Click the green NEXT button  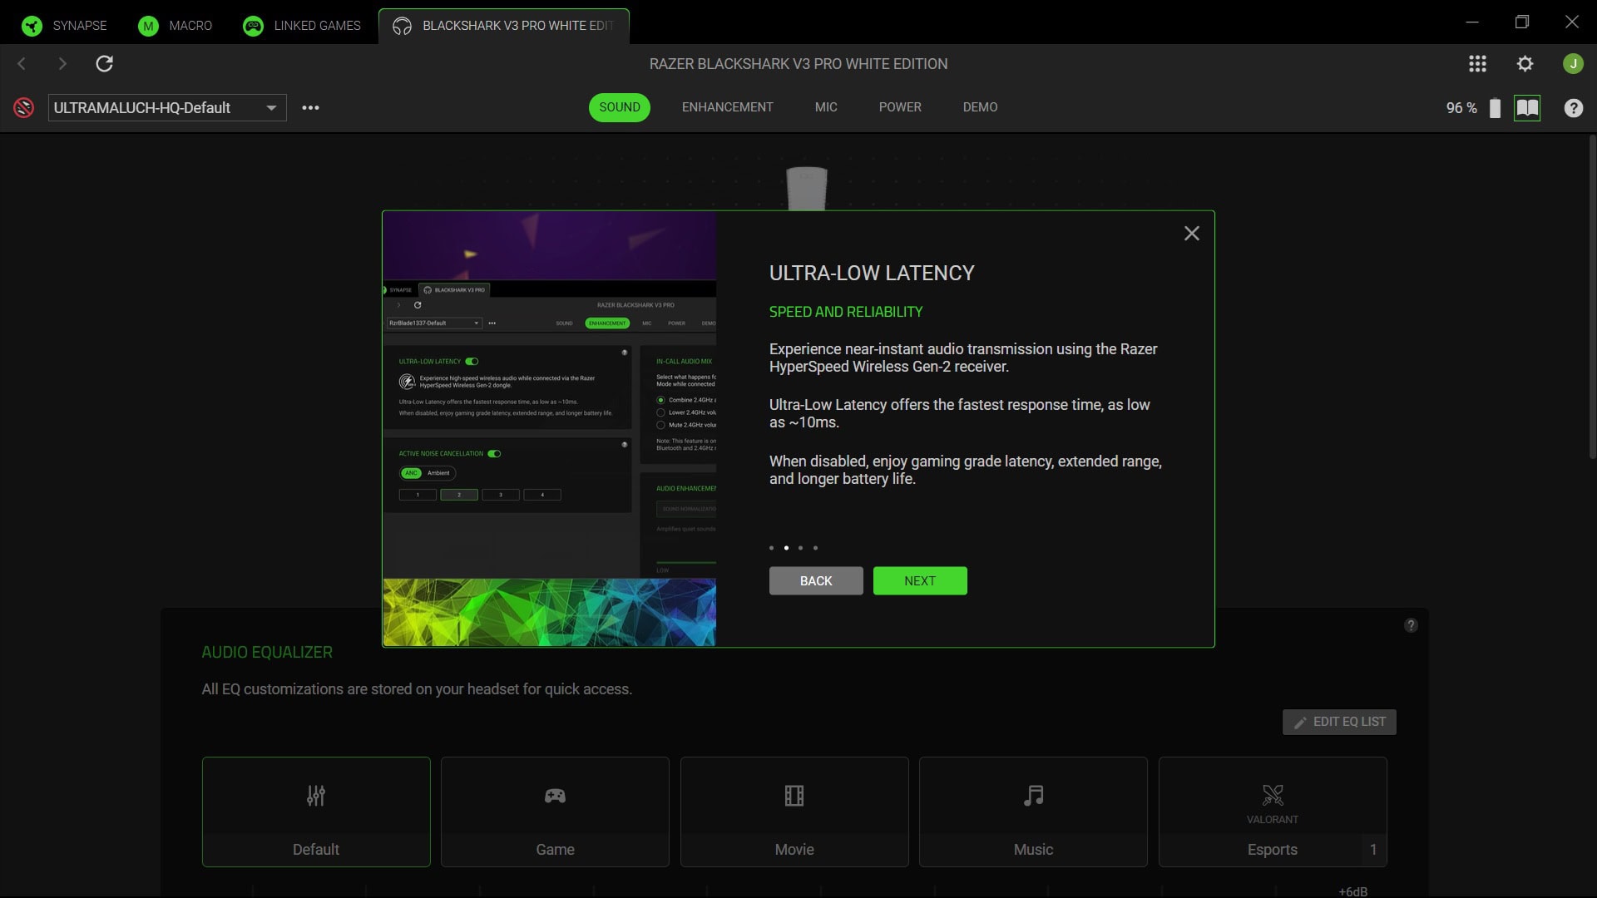(920, 581)
